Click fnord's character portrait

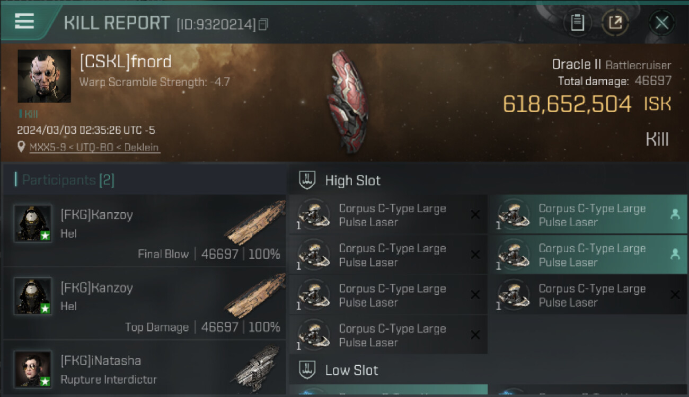(x=44, y=76)
